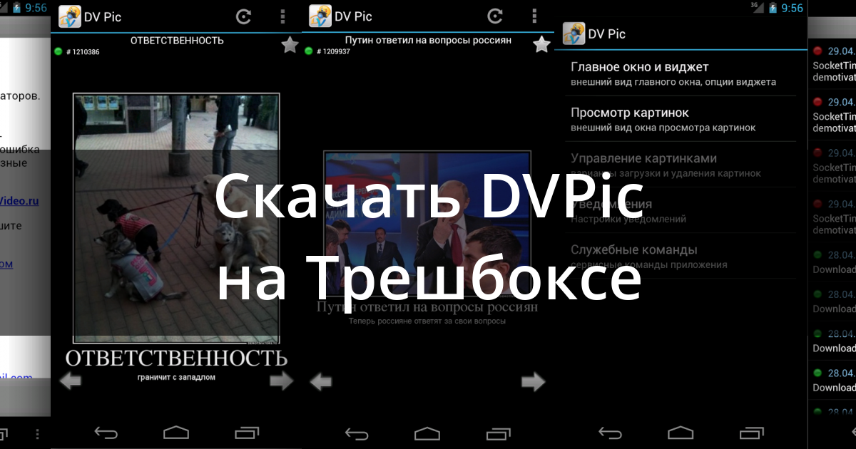
Task: Tap the ОТВЕТСТВЕННОСТЬ dogs demotivator image
Action: 176,217
